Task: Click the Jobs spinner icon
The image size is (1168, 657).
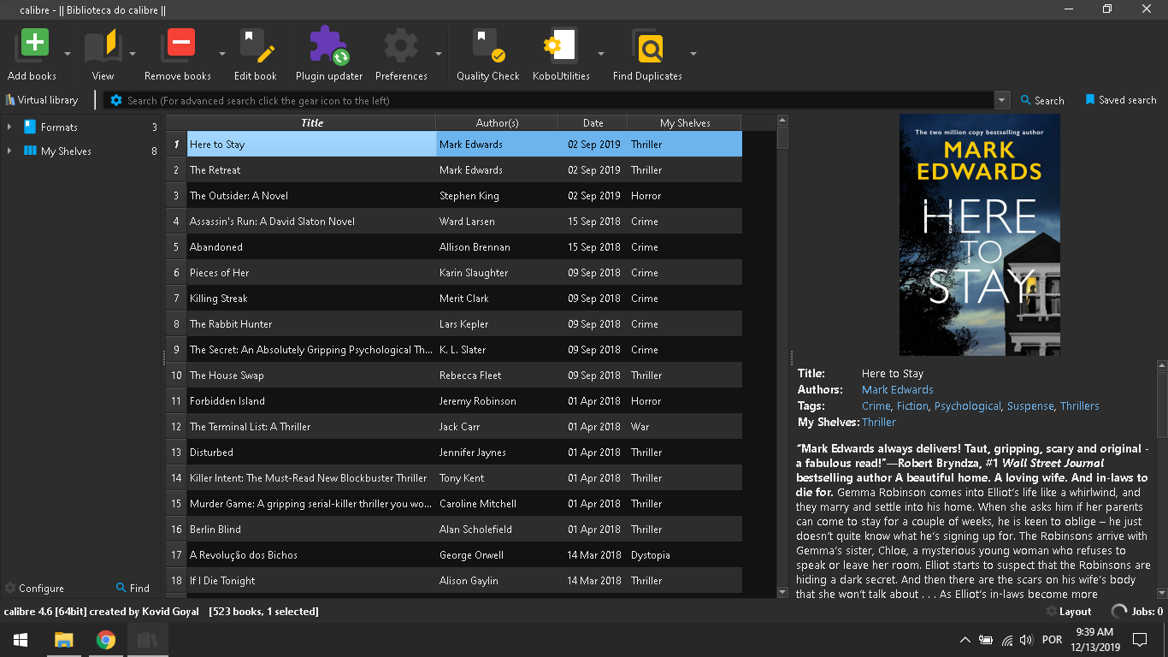Action: click(1119, 612)
